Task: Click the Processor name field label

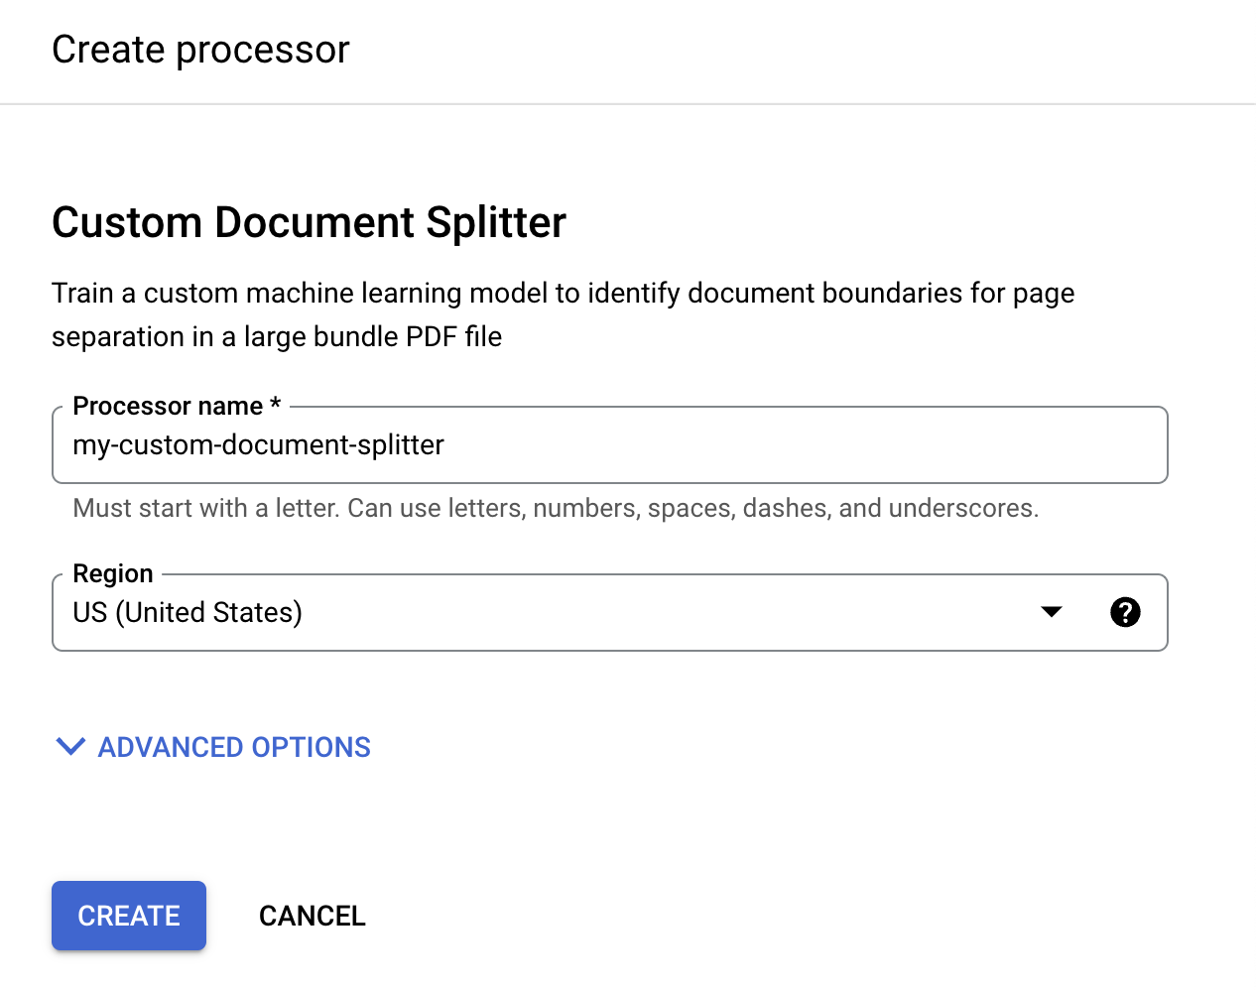Action: tap(168, 406)
